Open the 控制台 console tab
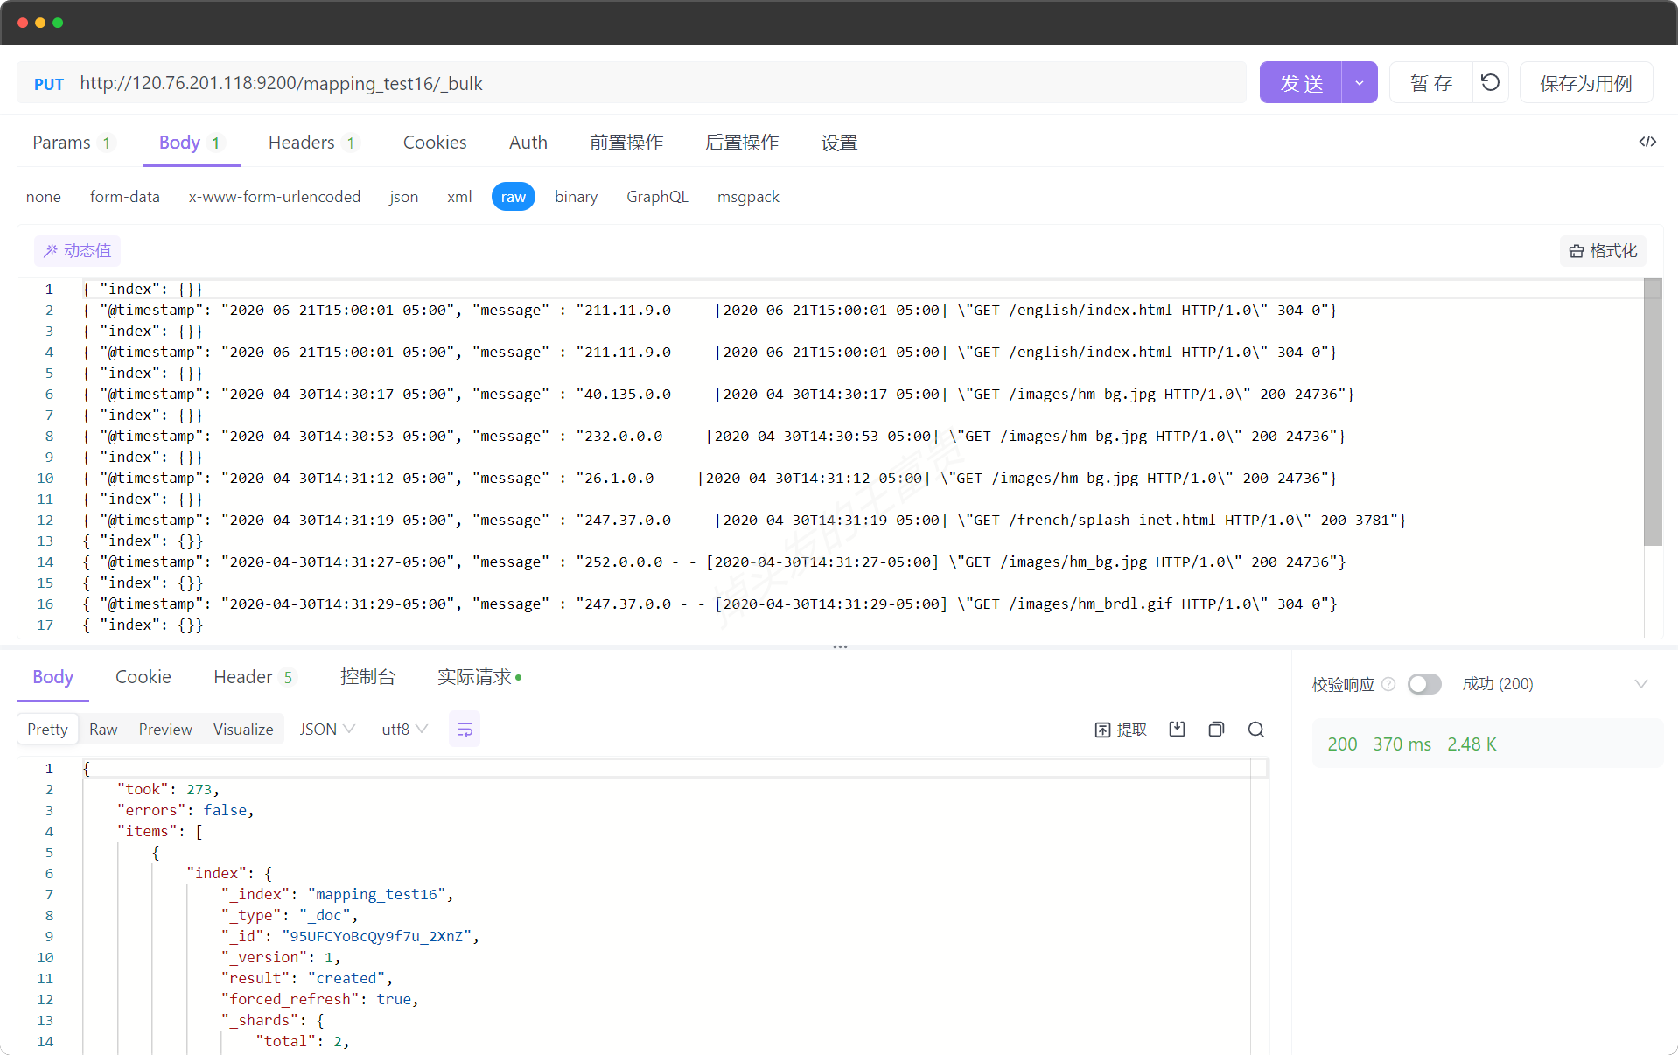Screen dimensions: 1678x1055 367,677
